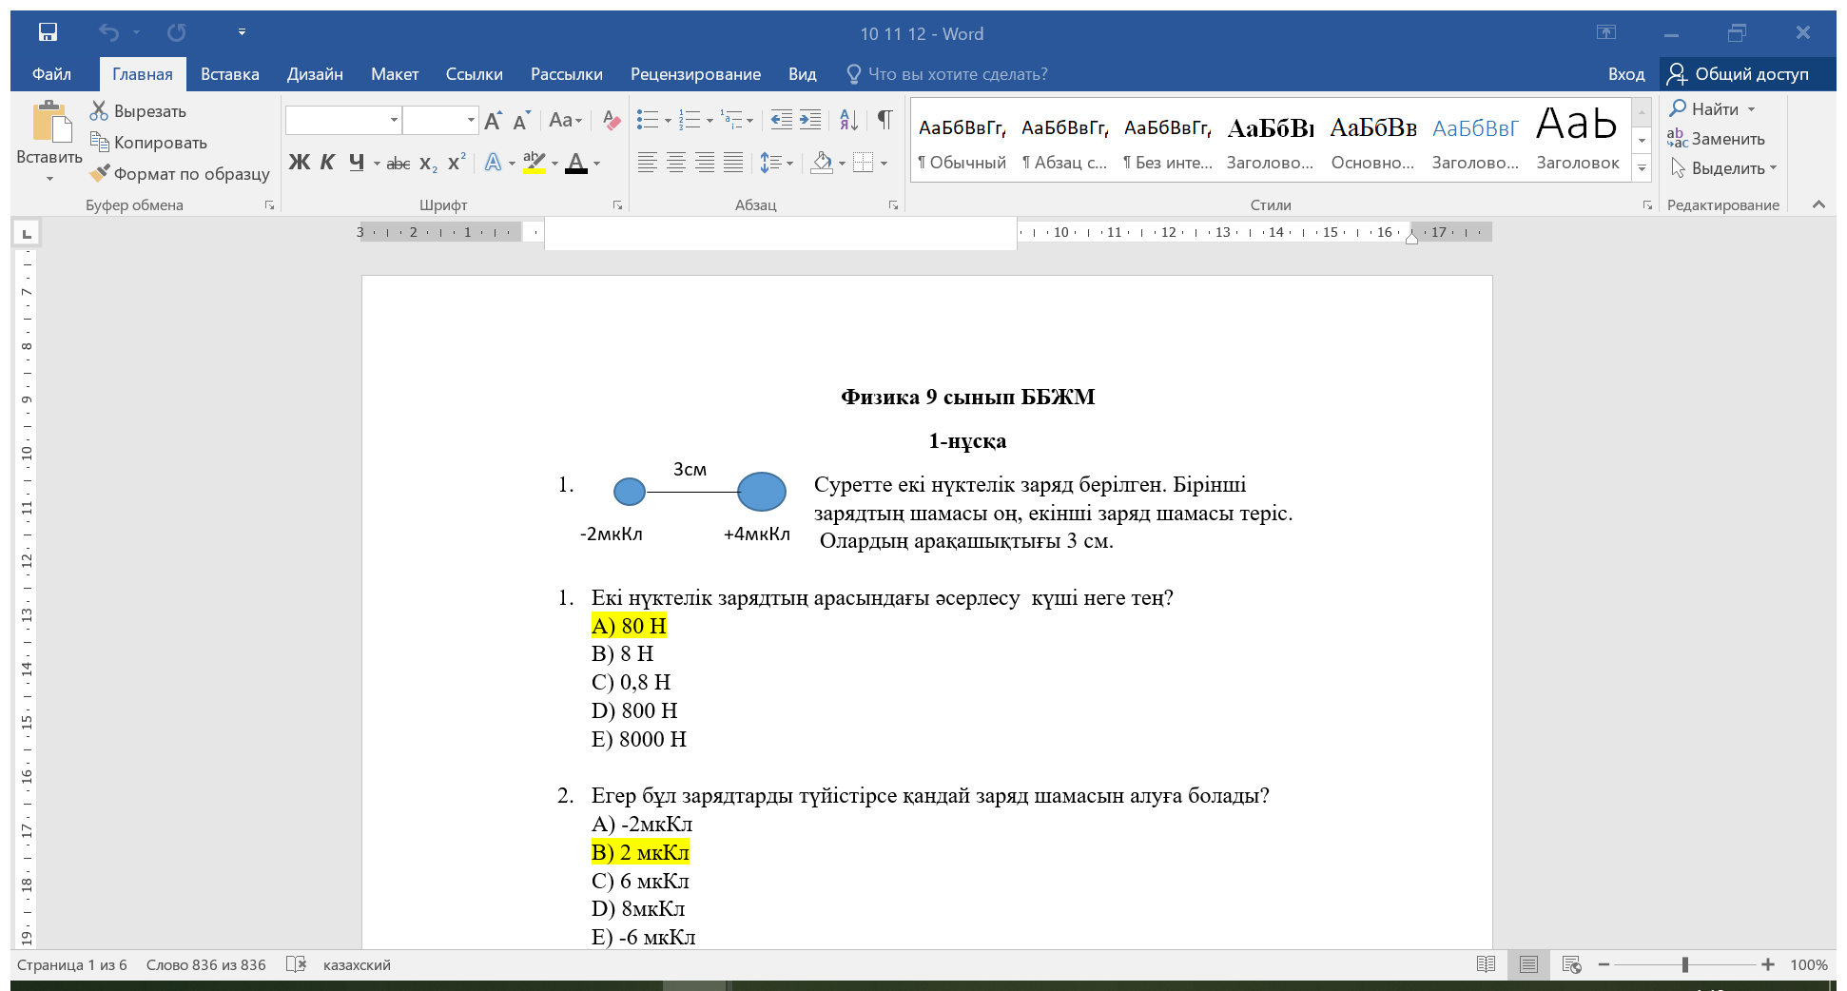Click the bulleted list icon
The height and width of the screenshot is (991, 1847).
648,120
